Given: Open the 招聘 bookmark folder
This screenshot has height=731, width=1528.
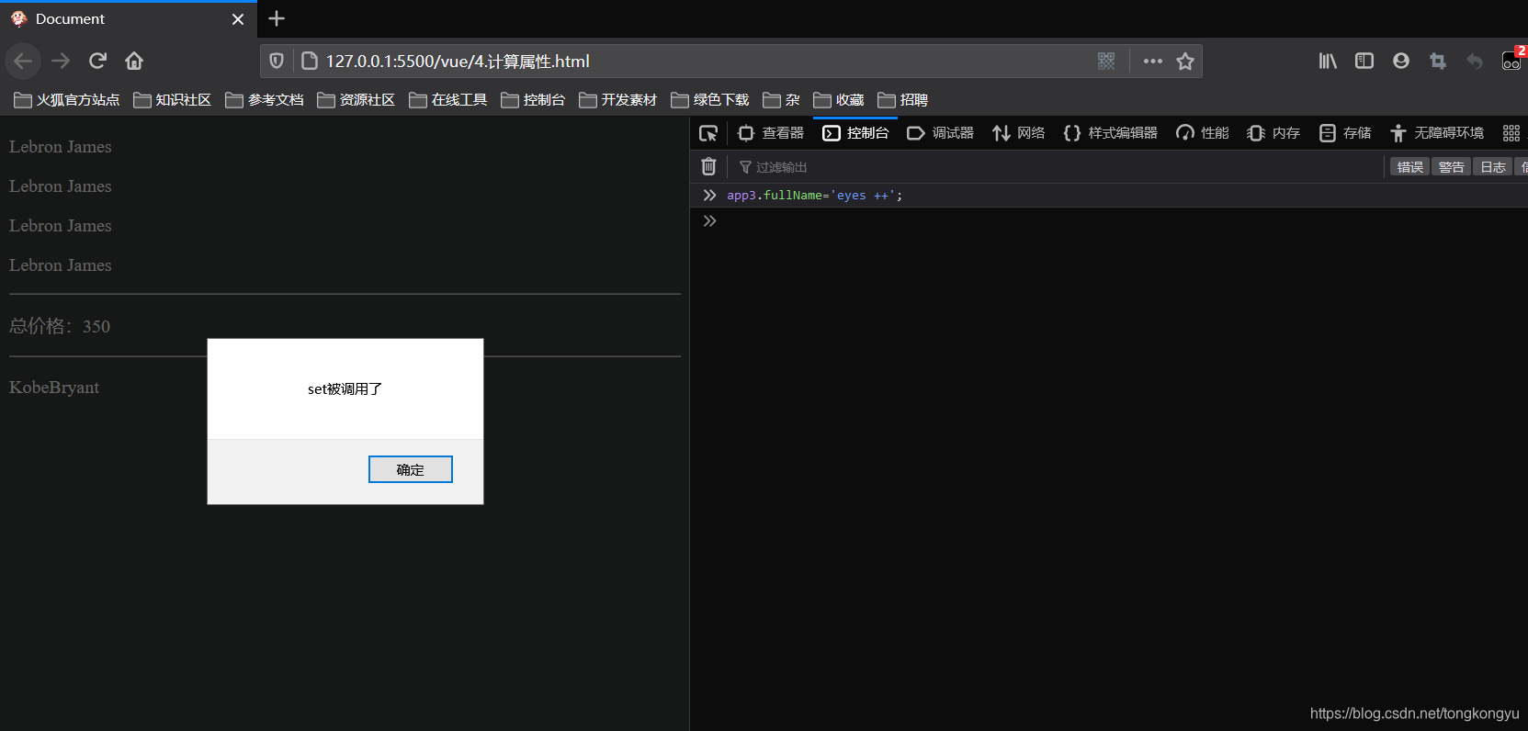Looking at the screenshot, I should pyautogui.click(x=903, y=100).
